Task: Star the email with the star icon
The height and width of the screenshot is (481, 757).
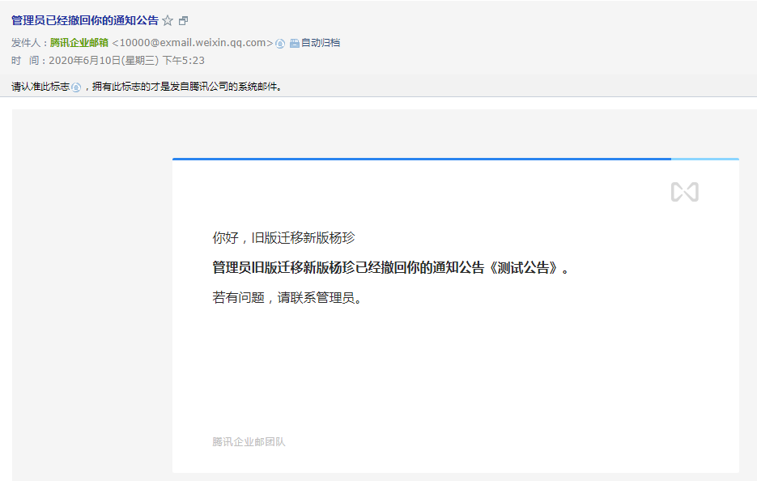Action: tap(168, 20)
